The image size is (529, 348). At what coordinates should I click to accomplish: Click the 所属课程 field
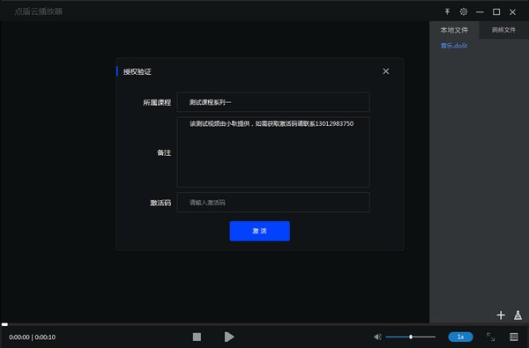273,102
